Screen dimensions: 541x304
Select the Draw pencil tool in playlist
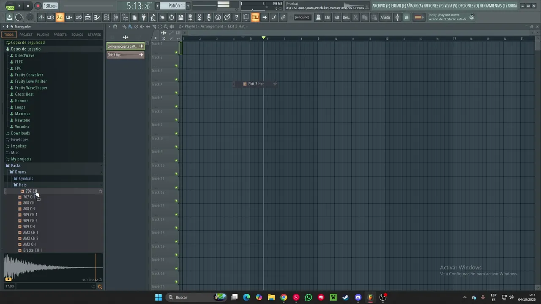coord(124,27)
